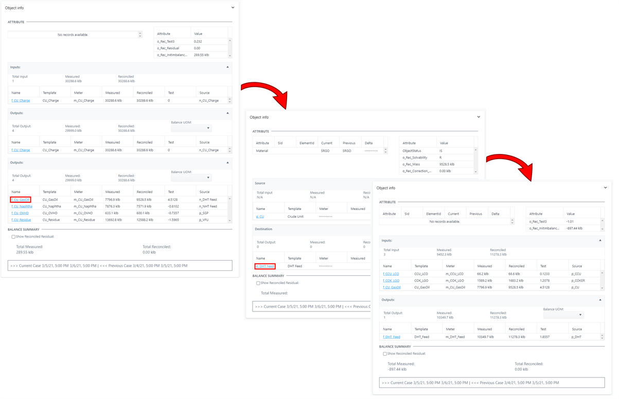Screen dimensions: 619x399
Task: Collapse the Outputs section listing f_CU_Residue
Action: click(x=227, y=163)
